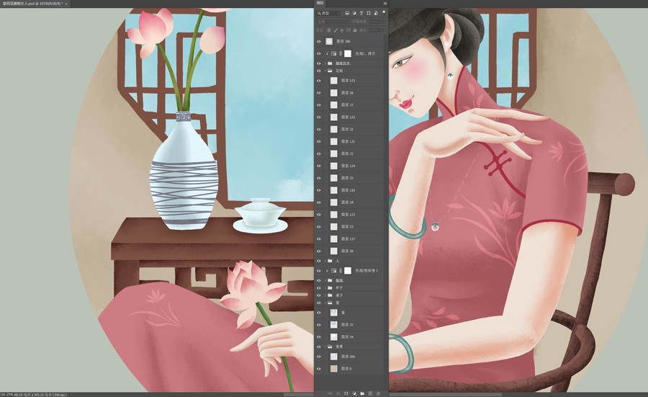Viewport: 648px width, 397px height.
Task: Click the link layers icon at panel bottom
Action: [330, 393]
